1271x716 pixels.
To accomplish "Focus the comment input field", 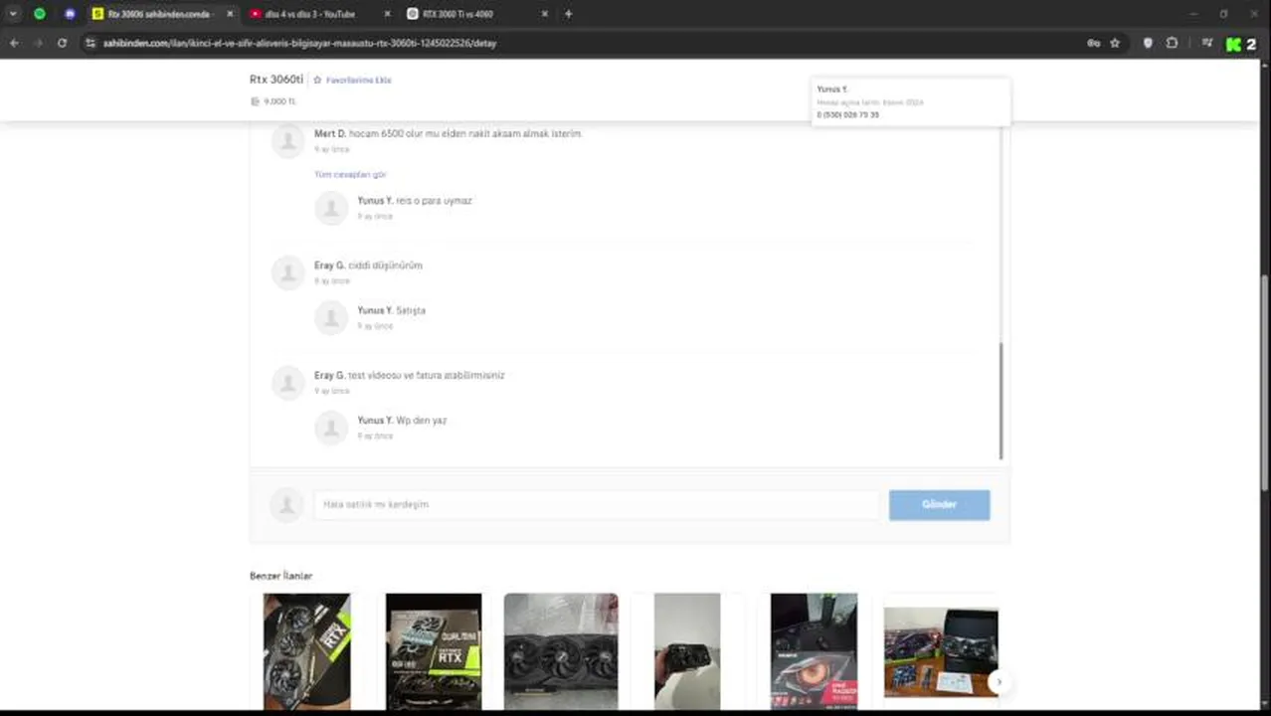I will click(x=597, y=504).
